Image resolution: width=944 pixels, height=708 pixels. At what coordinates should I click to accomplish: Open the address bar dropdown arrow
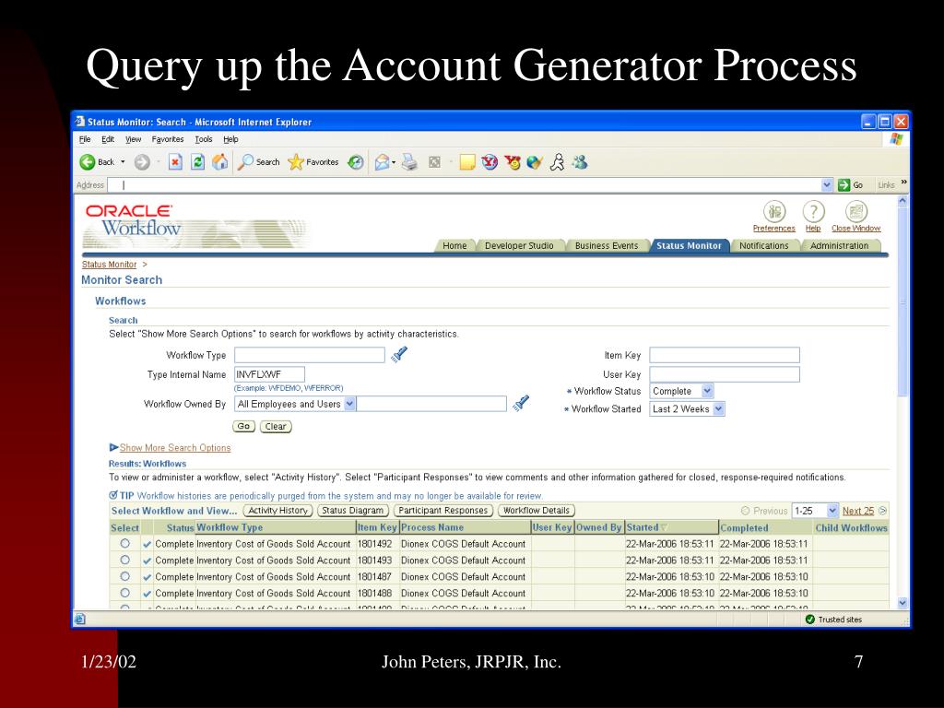coord(827,184)
